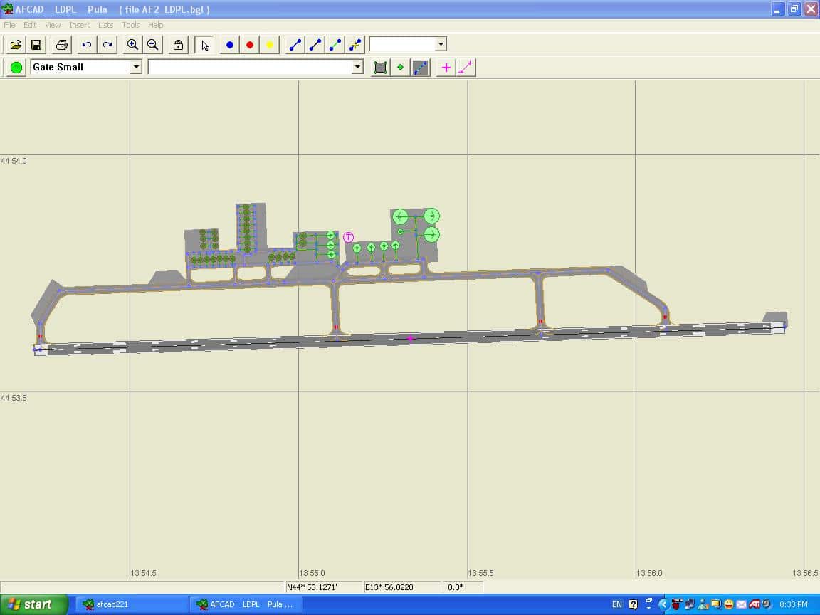Select the Zoom Out tool

click(x=153, y=44)
